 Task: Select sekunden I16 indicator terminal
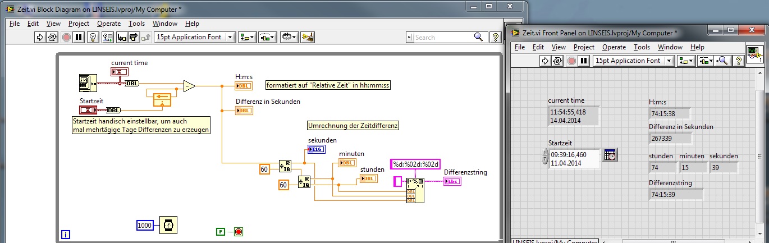(316, 149)
